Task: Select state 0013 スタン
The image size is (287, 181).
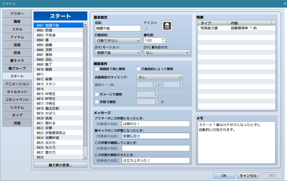Action: coord(58,84)
